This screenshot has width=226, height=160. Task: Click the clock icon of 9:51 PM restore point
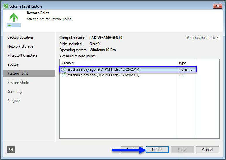pos(63,69)
